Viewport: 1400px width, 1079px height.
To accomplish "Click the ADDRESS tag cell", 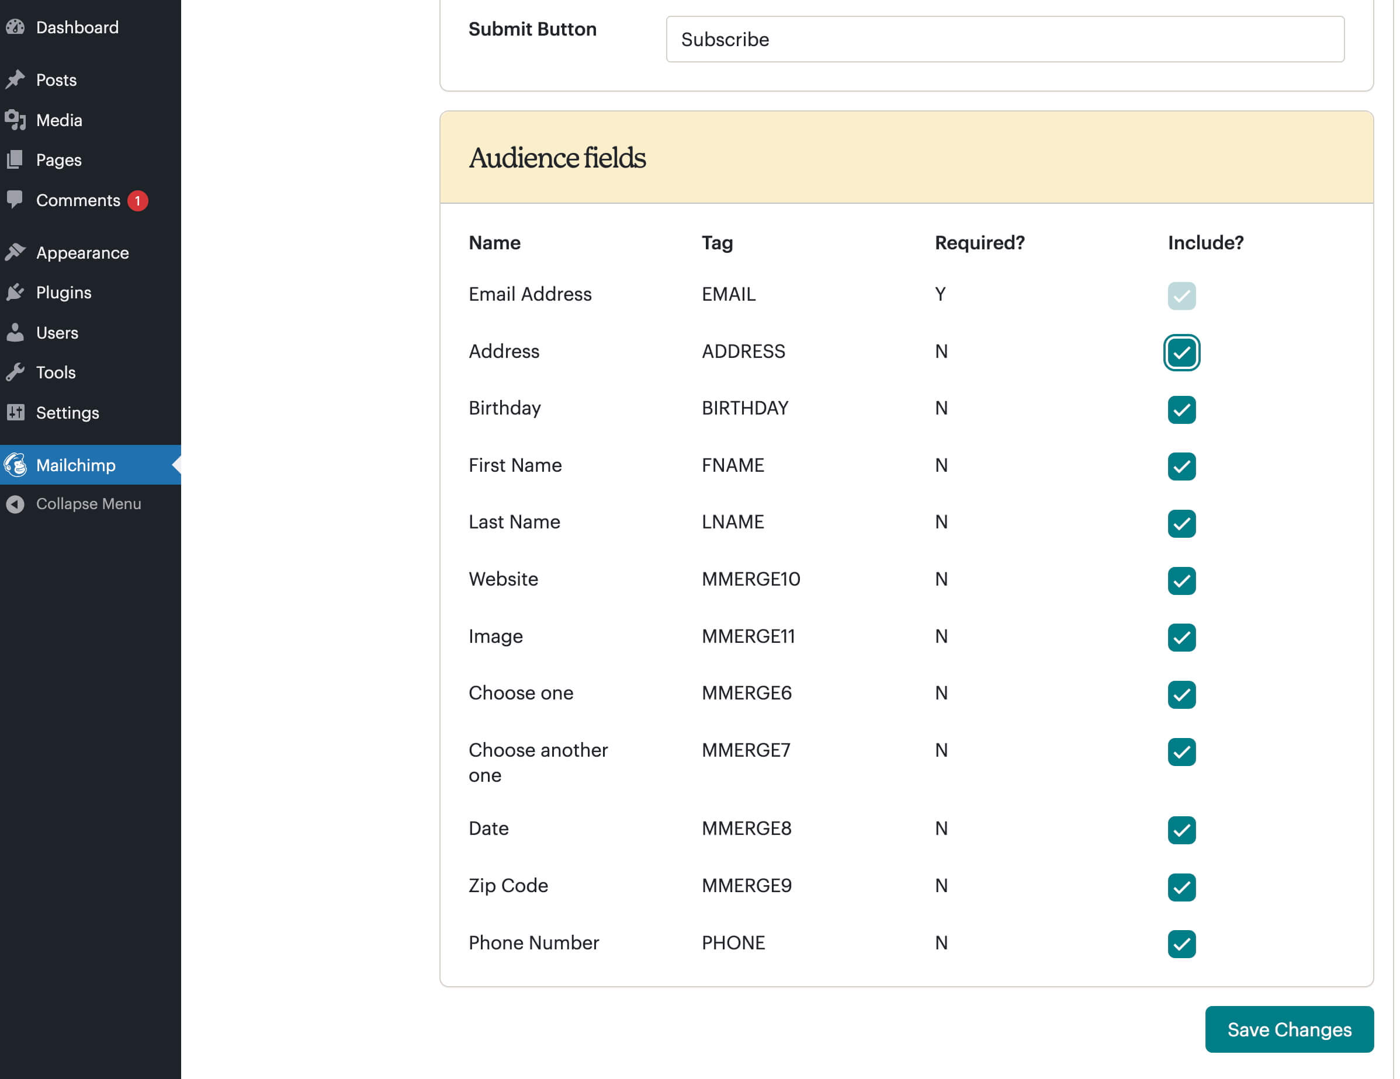I will [743, 351].
